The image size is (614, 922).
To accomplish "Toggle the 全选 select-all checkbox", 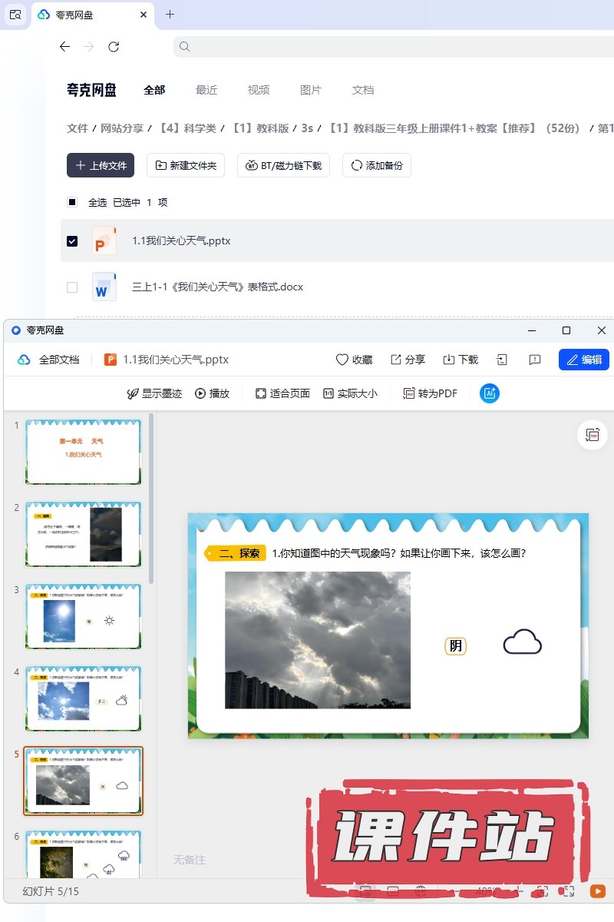I will click(72, 203).
